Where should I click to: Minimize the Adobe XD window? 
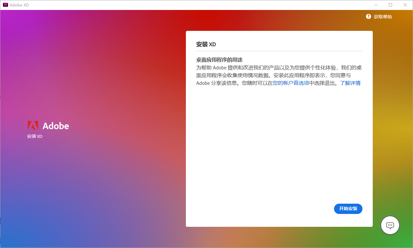[376, 5]
